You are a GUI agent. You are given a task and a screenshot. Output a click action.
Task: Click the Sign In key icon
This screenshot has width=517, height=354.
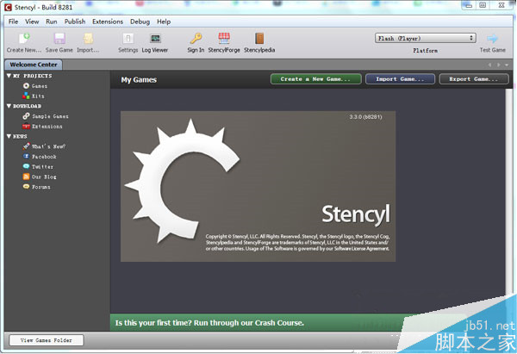(196, 39)
